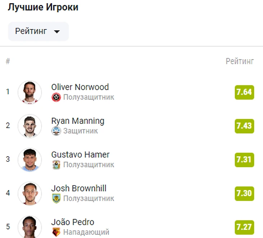Click the Sheffield United club crest icon
The width and height of the screenshot is (263, 238).
pos(56,97)
